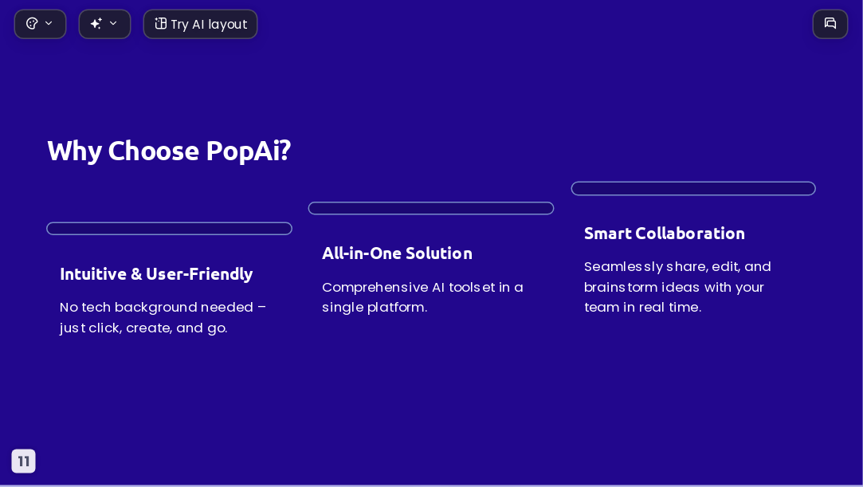Click the word PopAi? in the title
863x487 pixels.
249,151
